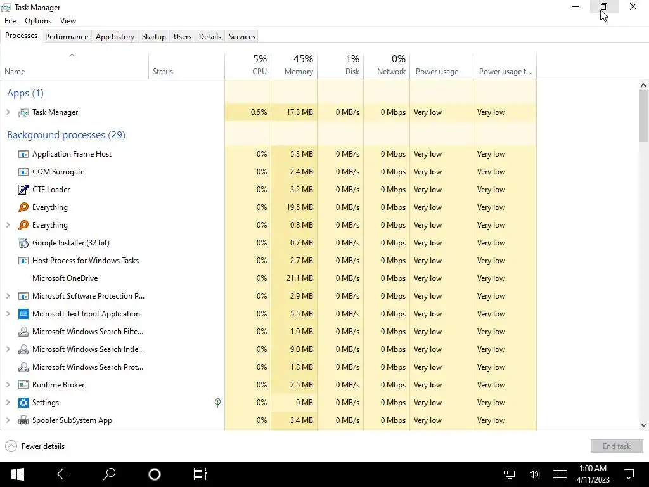Expand the Runtime Broker row

click(x=8, y=385)
